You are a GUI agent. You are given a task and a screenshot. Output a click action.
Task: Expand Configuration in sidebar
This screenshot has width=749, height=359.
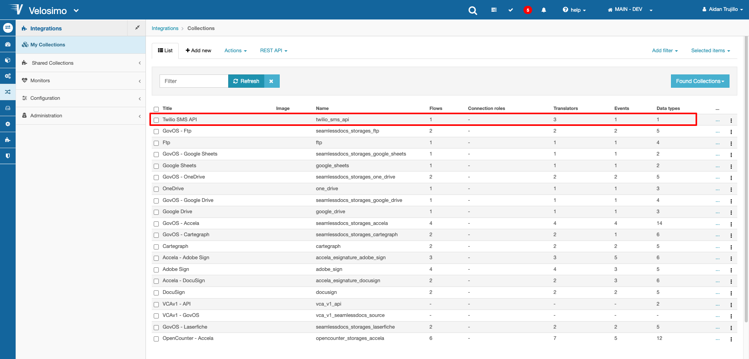pyautogui.click(x=81, y=98)
